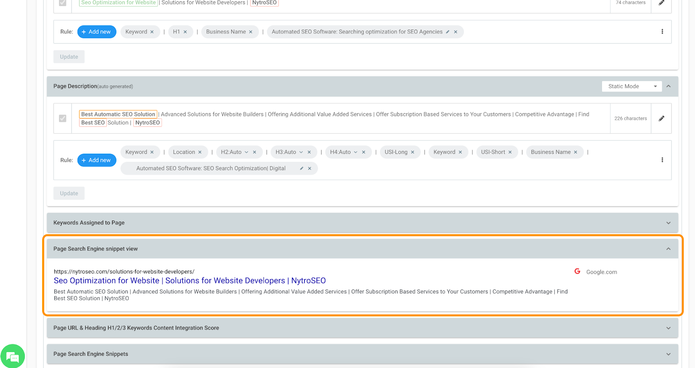Select highlighted NytroSEO tag in description
The height and width of the screenshot is (368, 695).
(148, 123)
